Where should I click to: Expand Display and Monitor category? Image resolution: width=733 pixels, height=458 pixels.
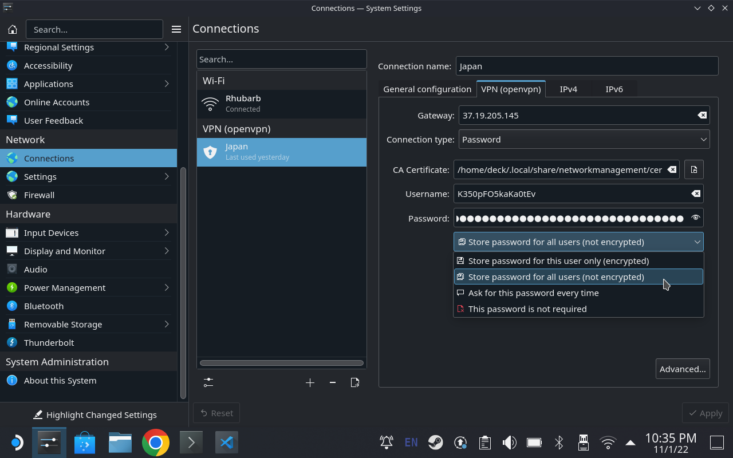pyautogui.click(x=167, y=251)
